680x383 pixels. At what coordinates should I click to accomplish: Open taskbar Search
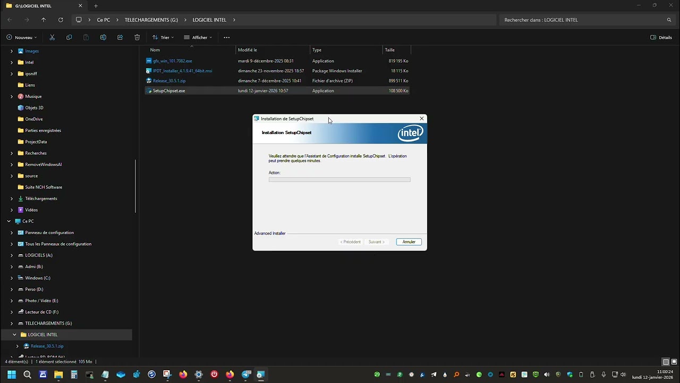[x=27, y=374]
